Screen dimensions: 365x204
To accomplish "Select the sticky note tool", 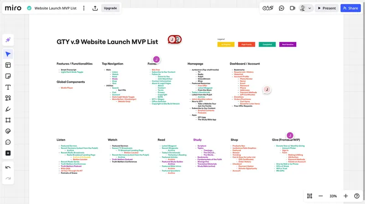I will coord(8,76).
